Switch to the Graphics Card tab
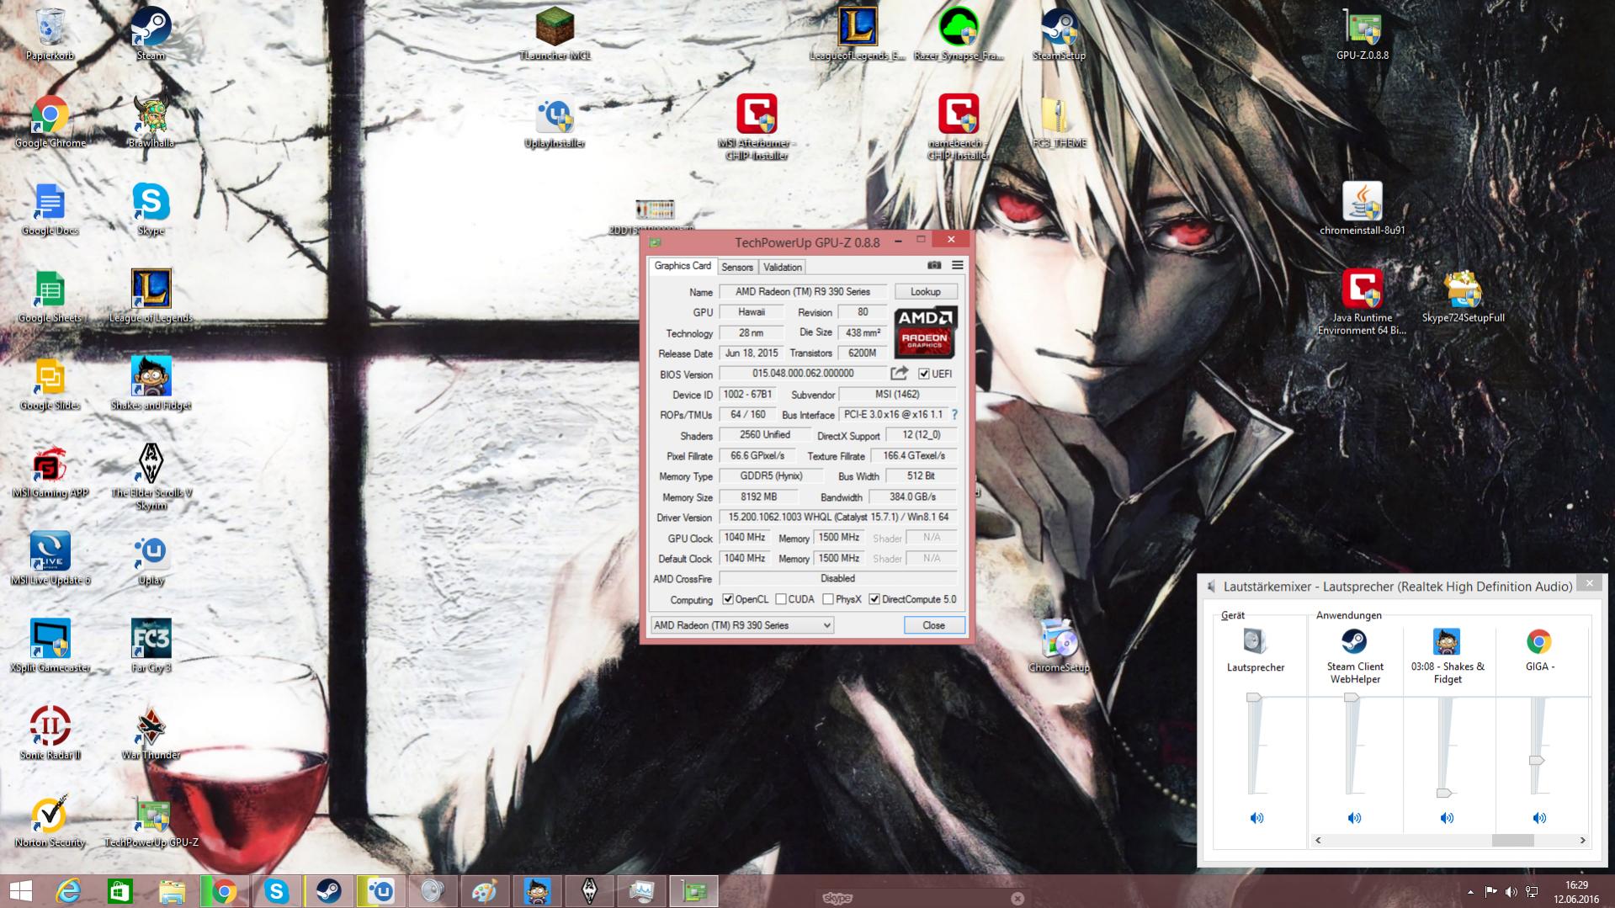This screenshot has width=1615, height=908. point(683,266)
